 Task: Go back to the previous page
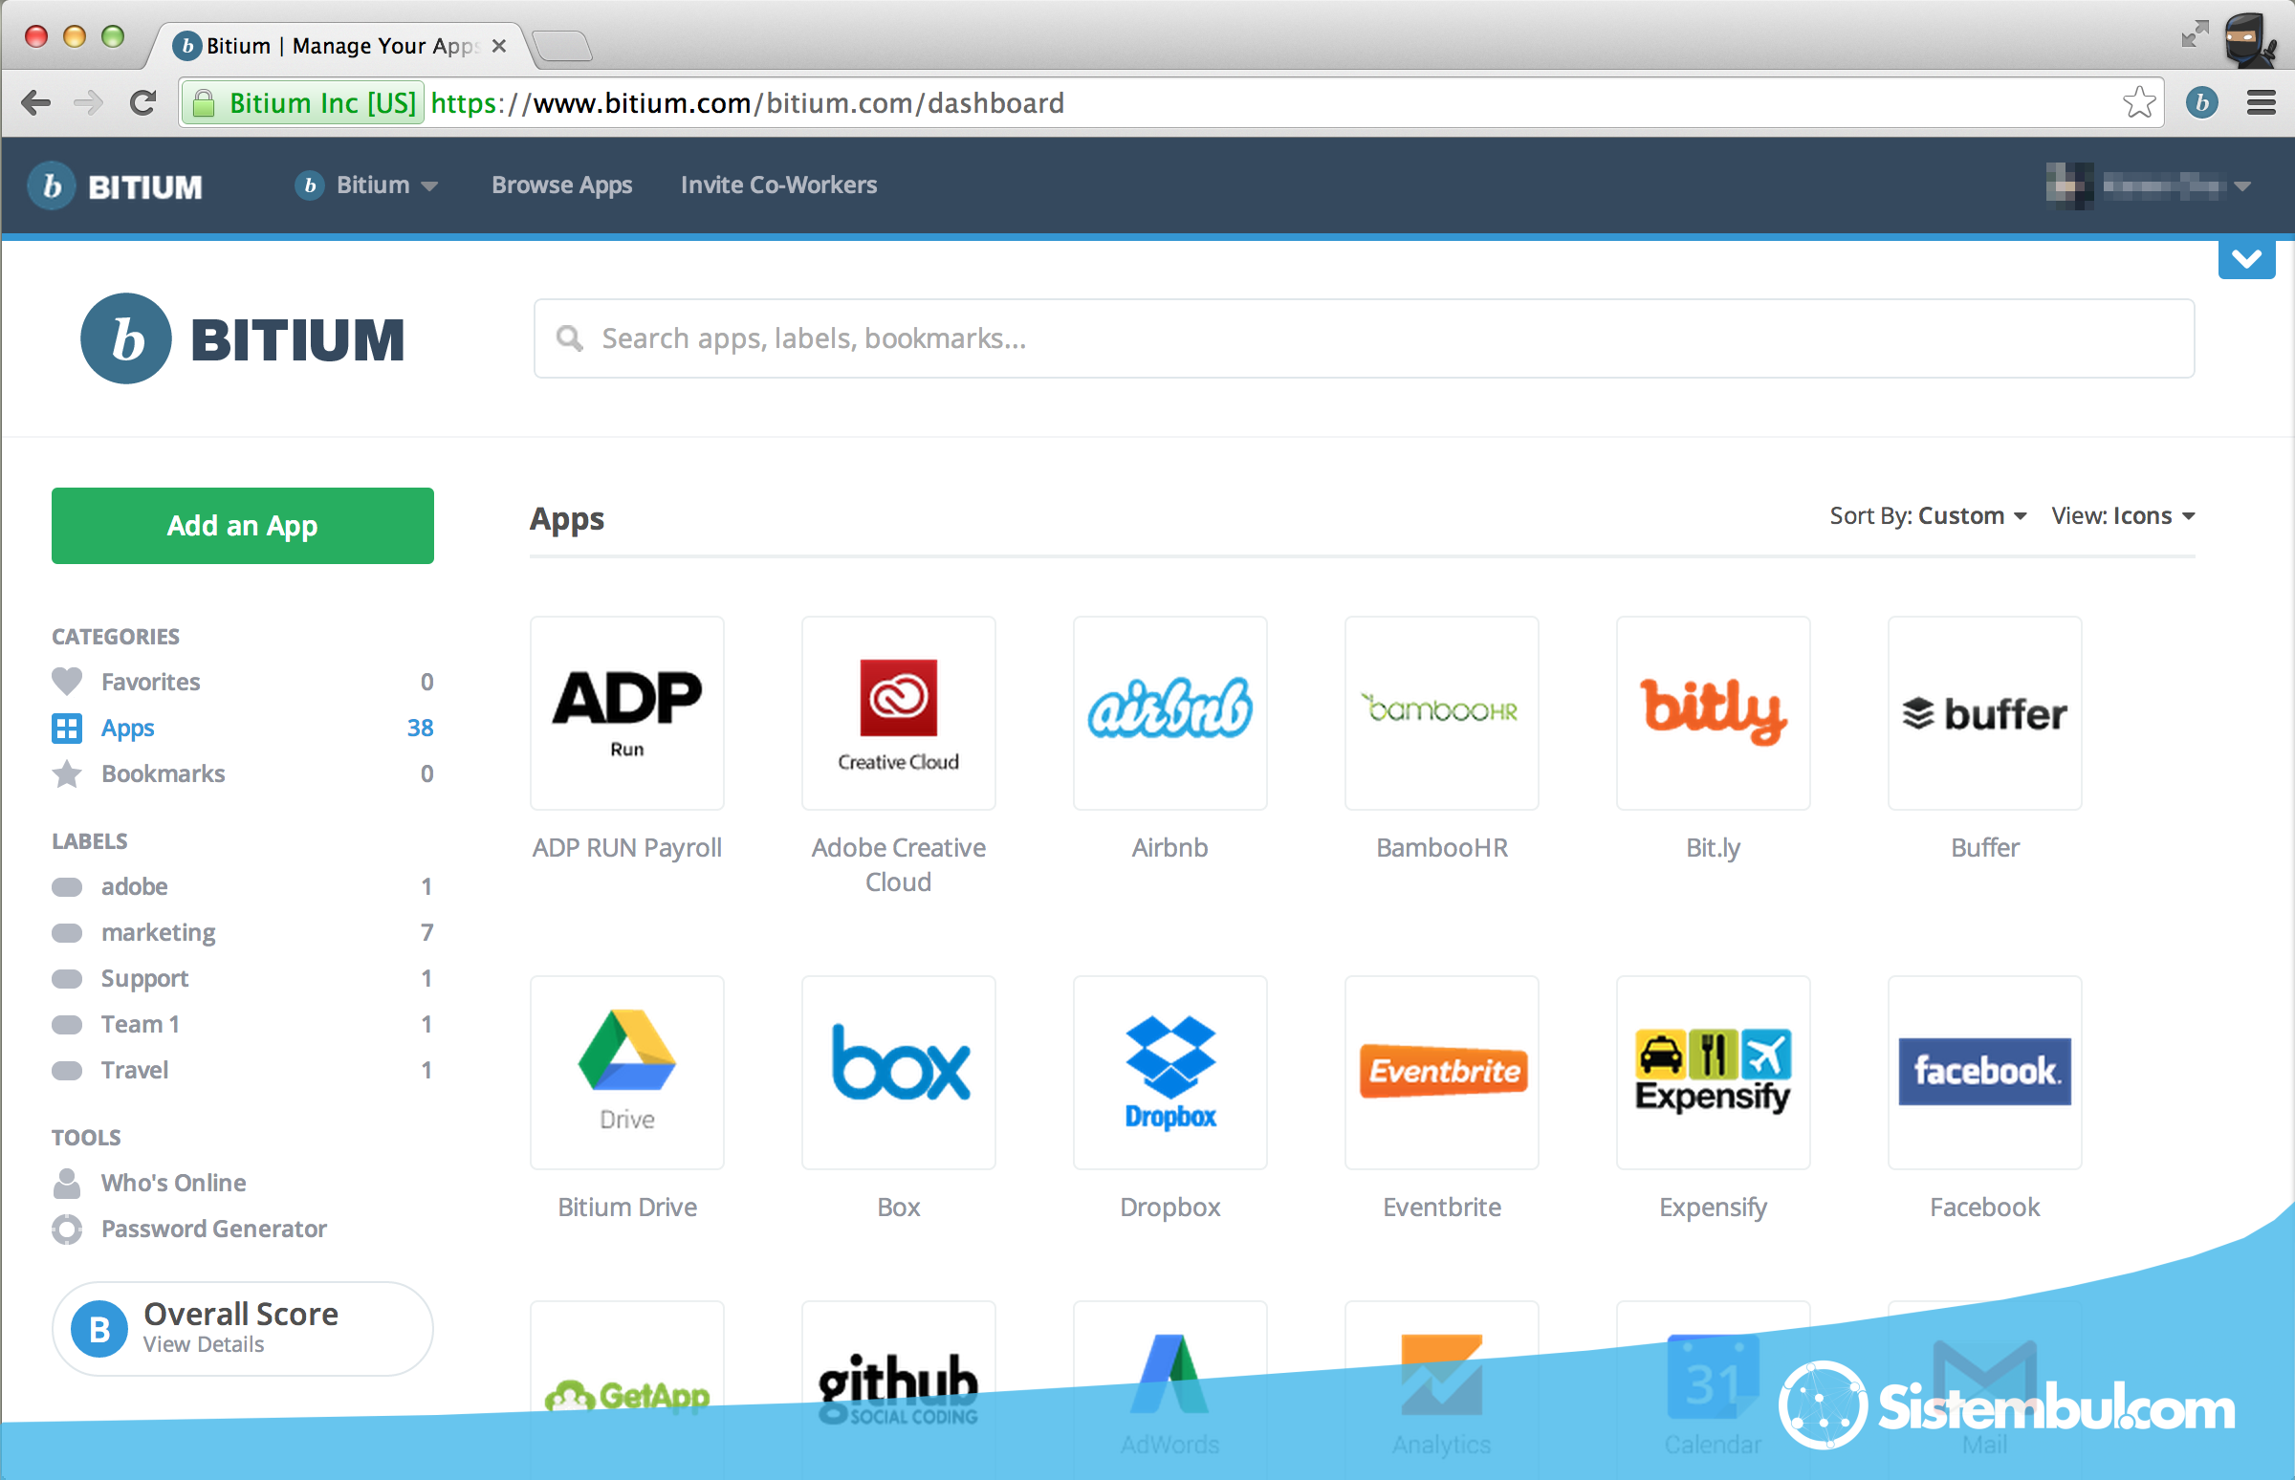(x=35, y=102)
